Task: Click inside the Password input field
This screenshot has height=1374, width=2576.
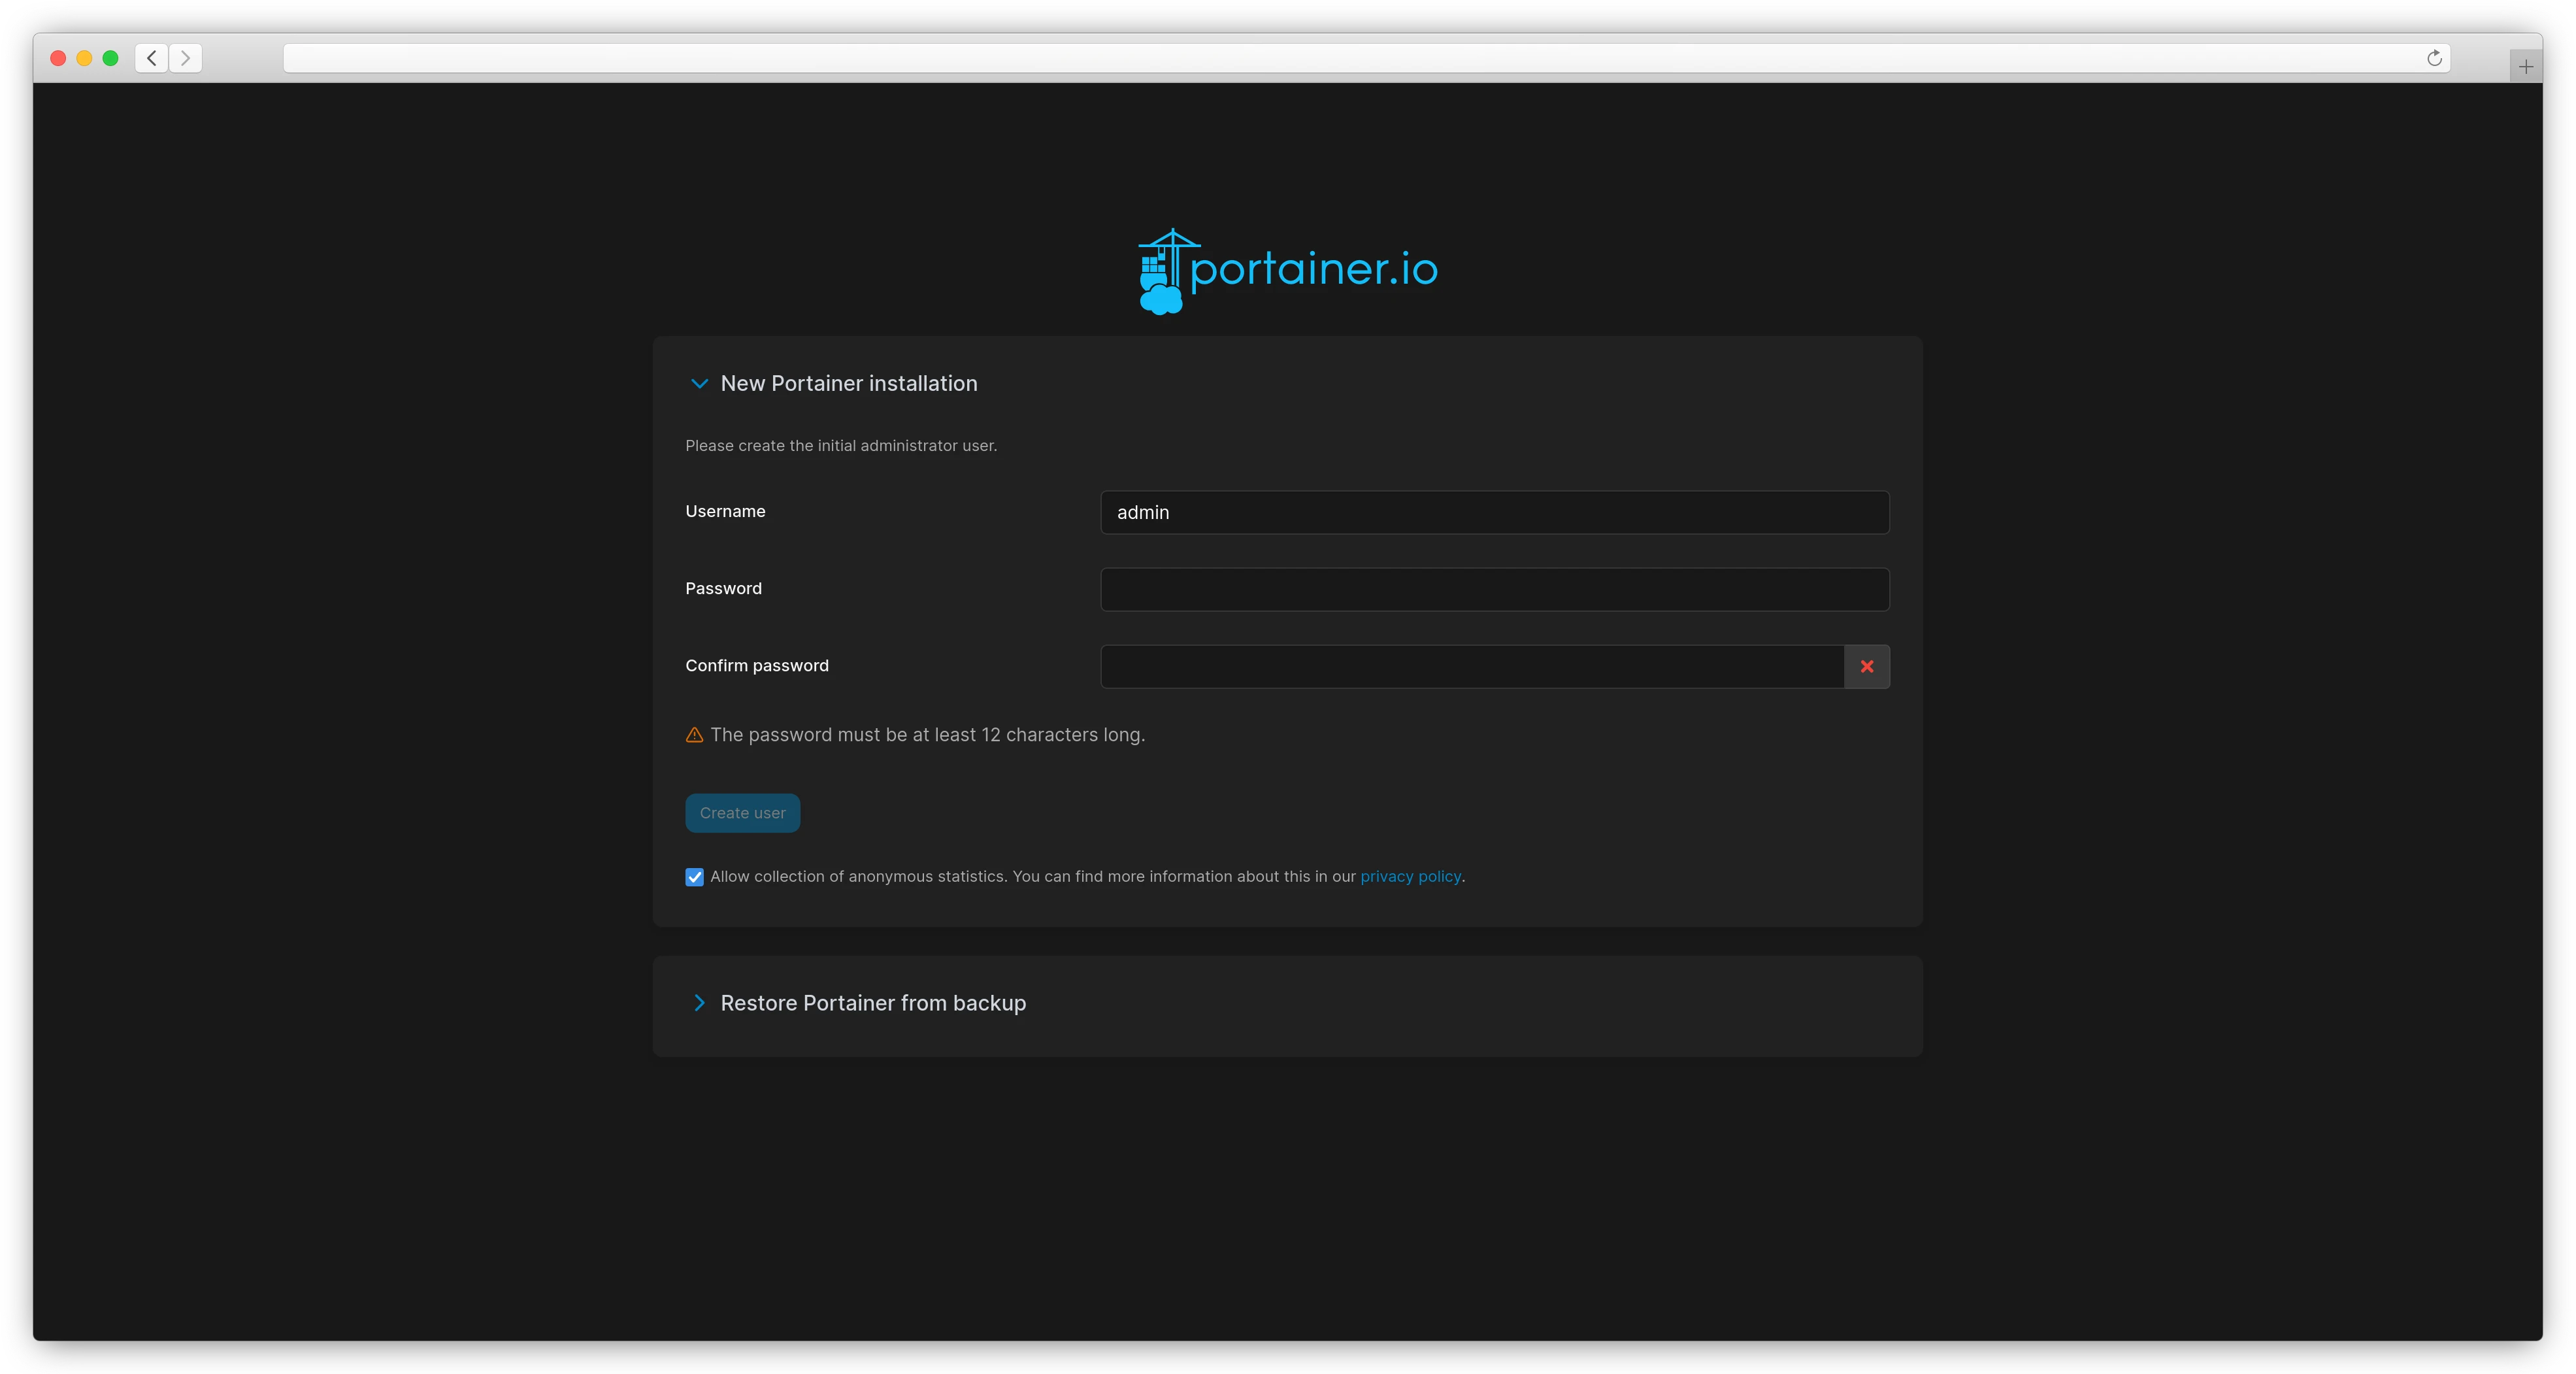Action: pos(1493,589)
